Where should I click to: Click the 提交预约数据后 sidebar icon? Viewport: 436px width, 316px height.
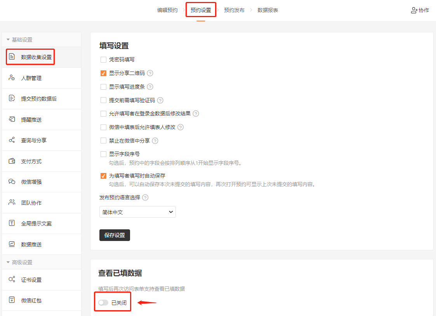12,98
